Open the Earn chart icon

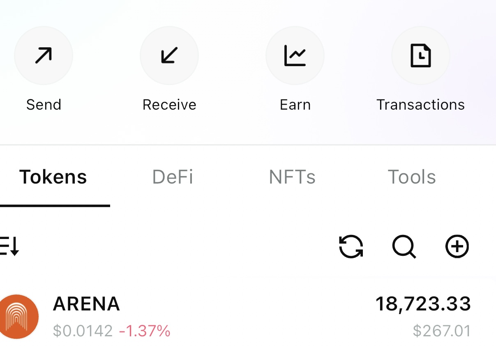[295, 56]
